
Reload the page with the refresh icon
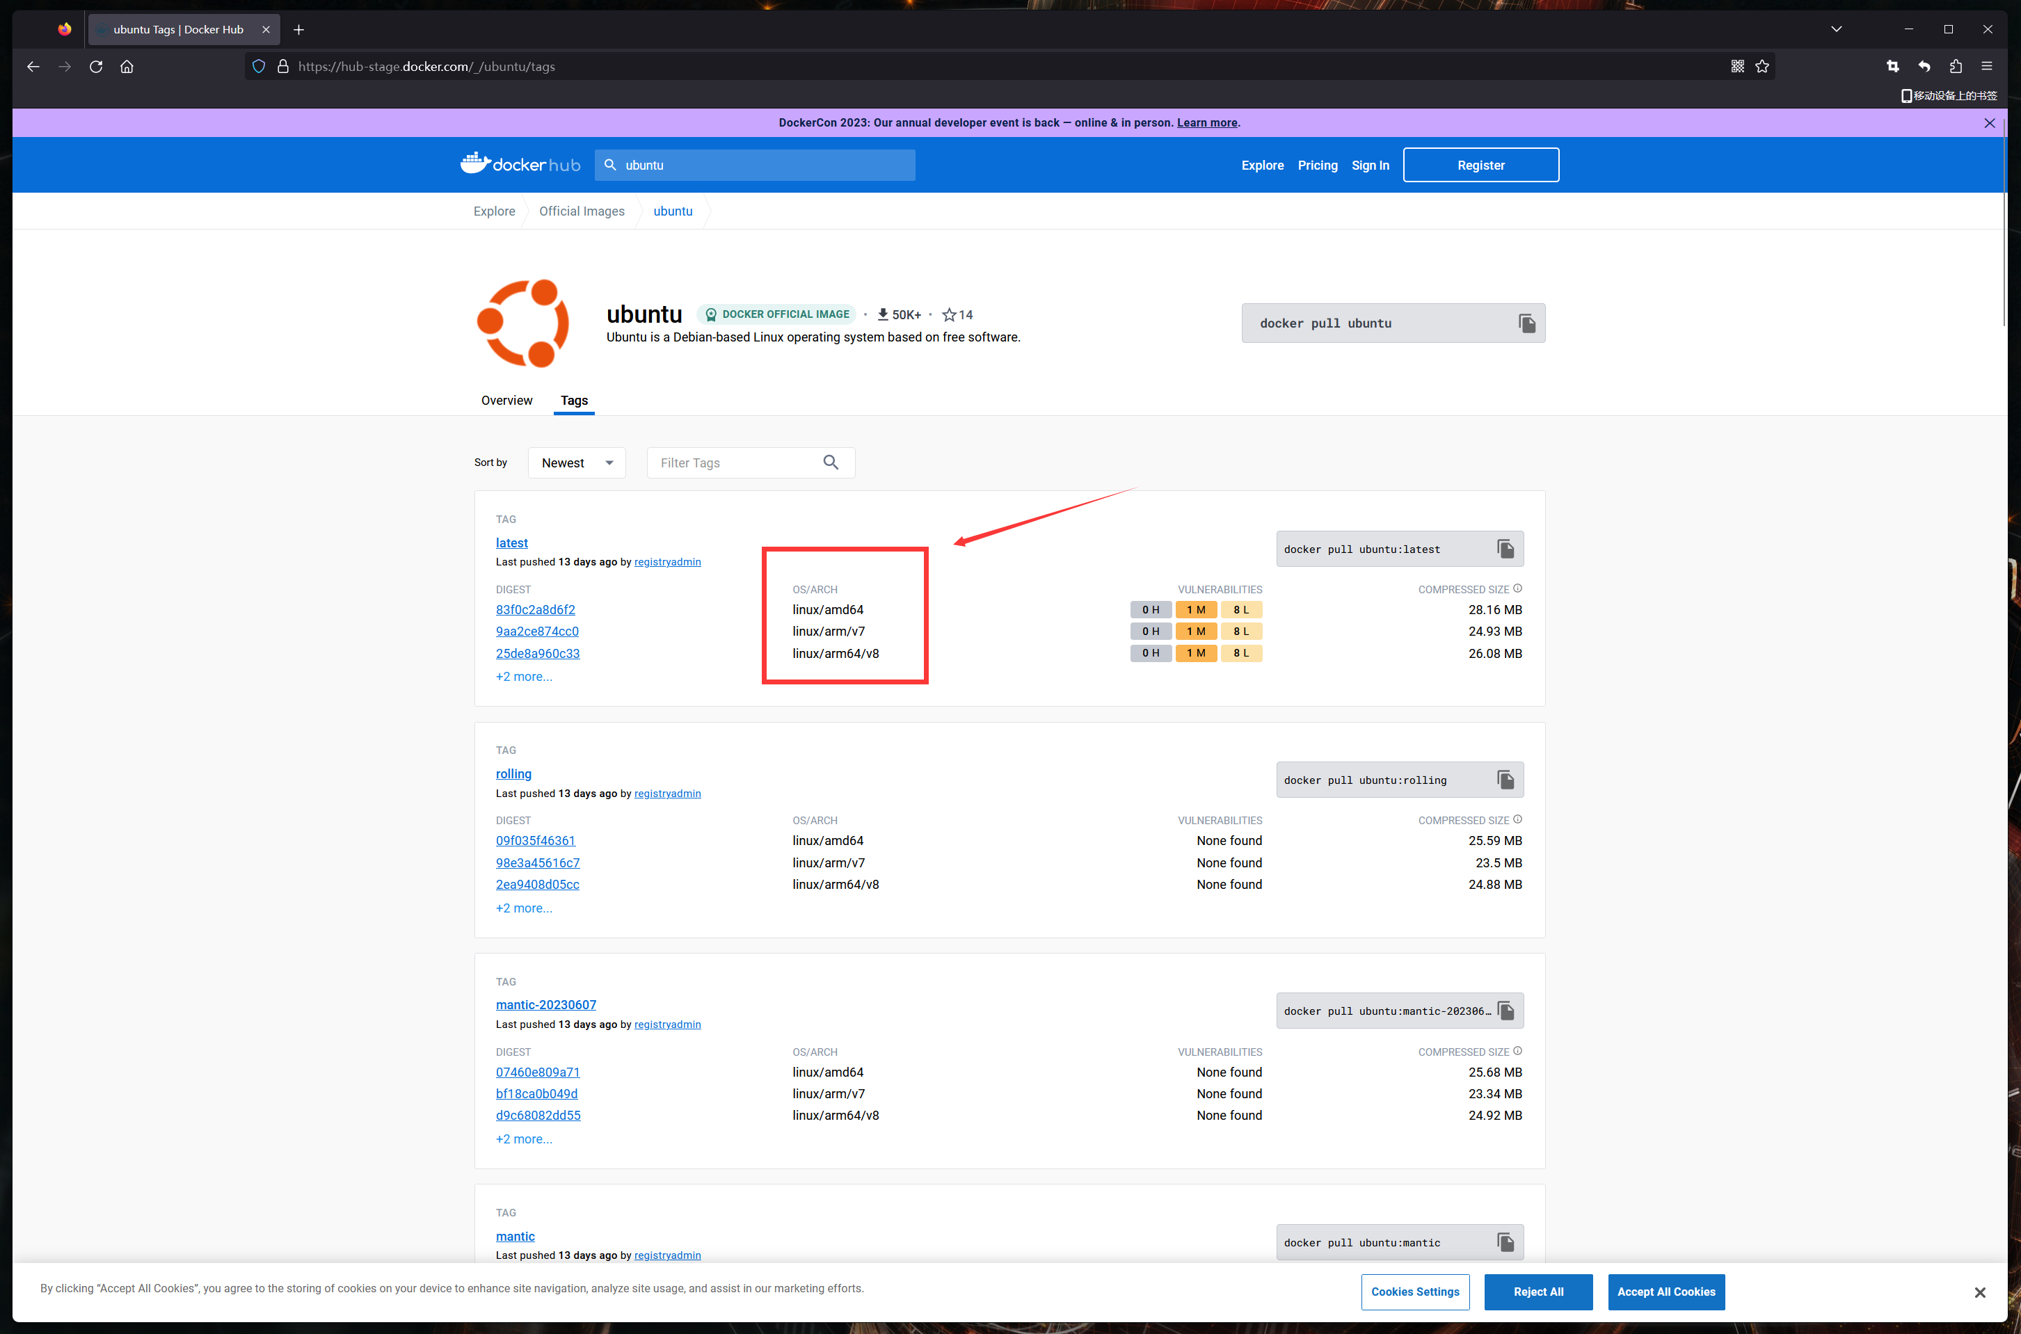coord(96,66)
